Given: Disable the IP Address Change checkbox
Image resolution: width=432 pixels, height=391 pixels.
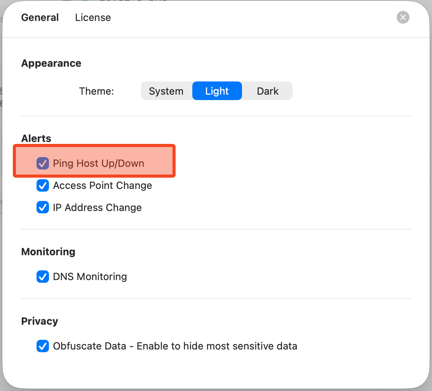Looking at the screenshot, I should (x=42, y=208).
